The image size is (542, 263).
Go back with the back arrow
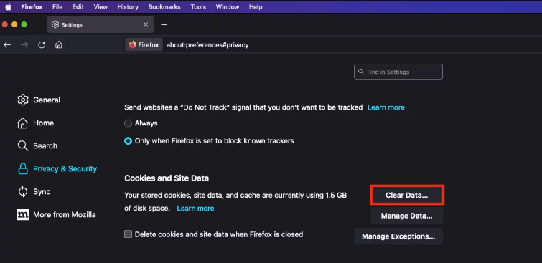click(x=7, y=45)
